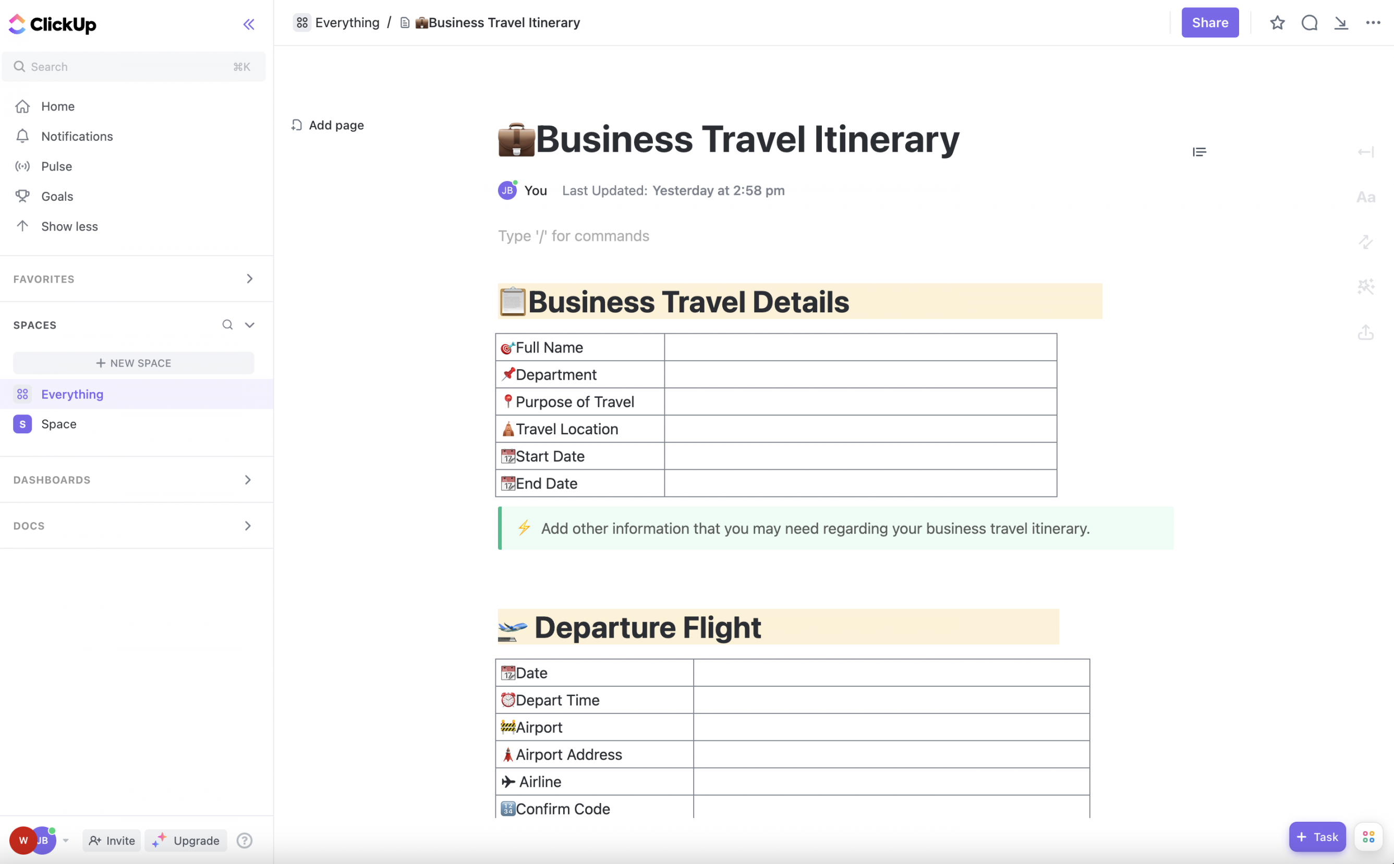Click the bookmark/star icon in toolbar
Screen dimensions: 1394x864
tap(1278, 22)
